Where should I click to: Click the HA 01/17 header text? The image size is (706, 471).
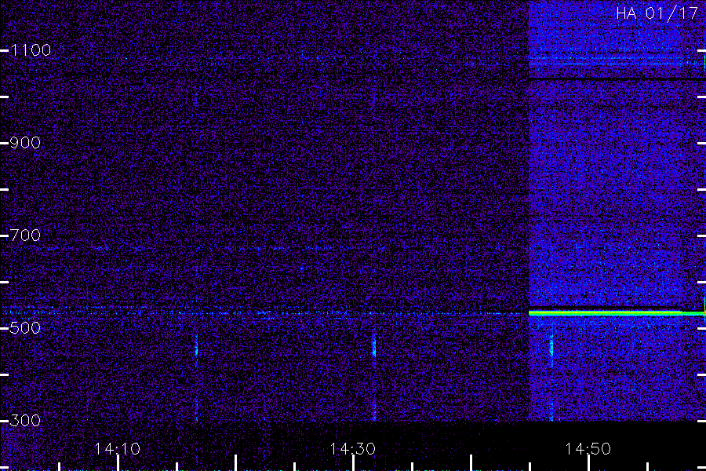(x=657, y=13)
